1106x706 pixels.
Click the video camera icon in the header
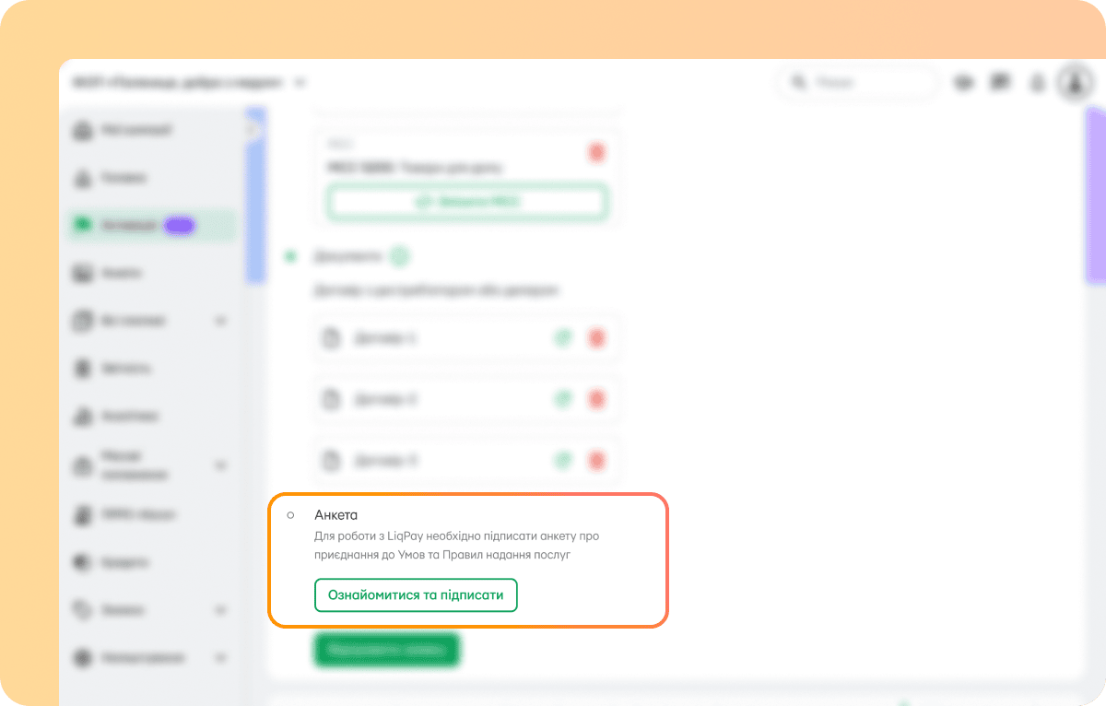(964, 83)
